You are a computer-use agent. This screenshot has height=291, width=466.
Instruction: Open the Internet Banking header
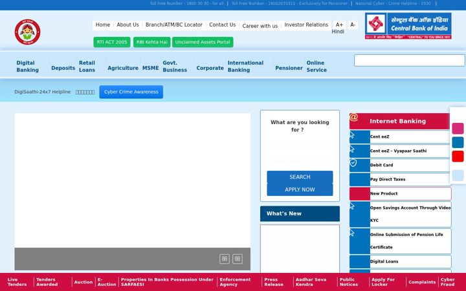pos(400,121)
